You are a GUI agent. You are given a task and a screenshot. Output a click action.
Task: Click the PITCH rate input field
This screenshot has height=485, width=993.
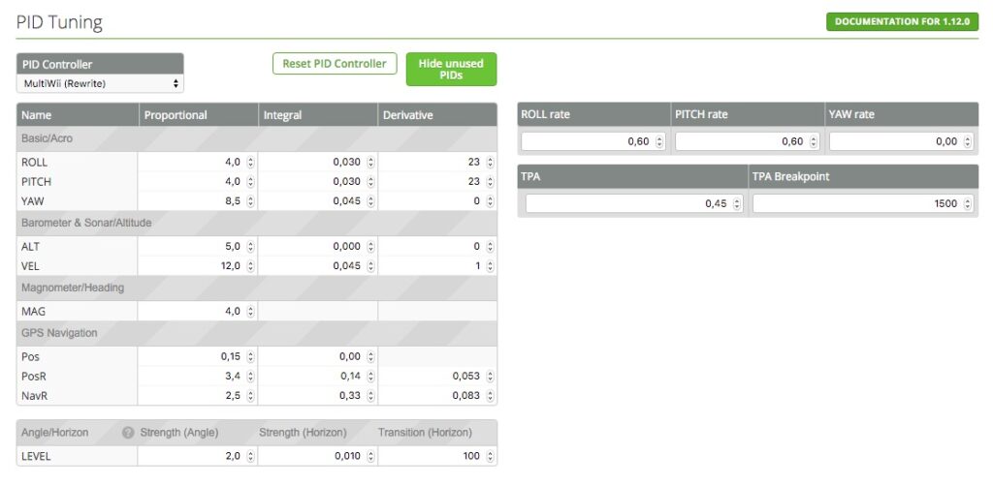[742, 142]
